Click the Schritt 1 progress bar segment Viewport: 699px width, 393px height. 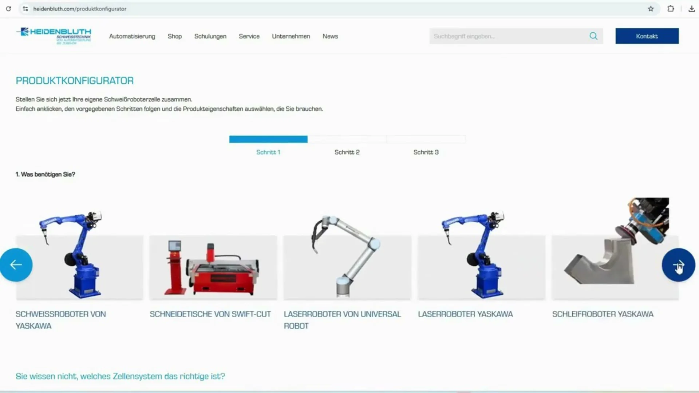(x=268, y=139)
